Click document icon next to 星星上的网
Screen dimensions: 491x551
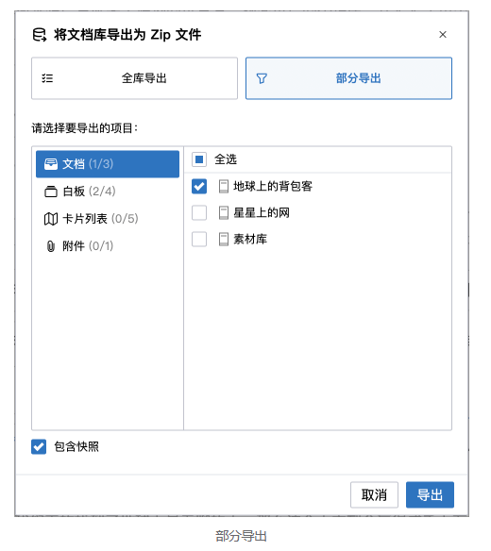[224, 213]
